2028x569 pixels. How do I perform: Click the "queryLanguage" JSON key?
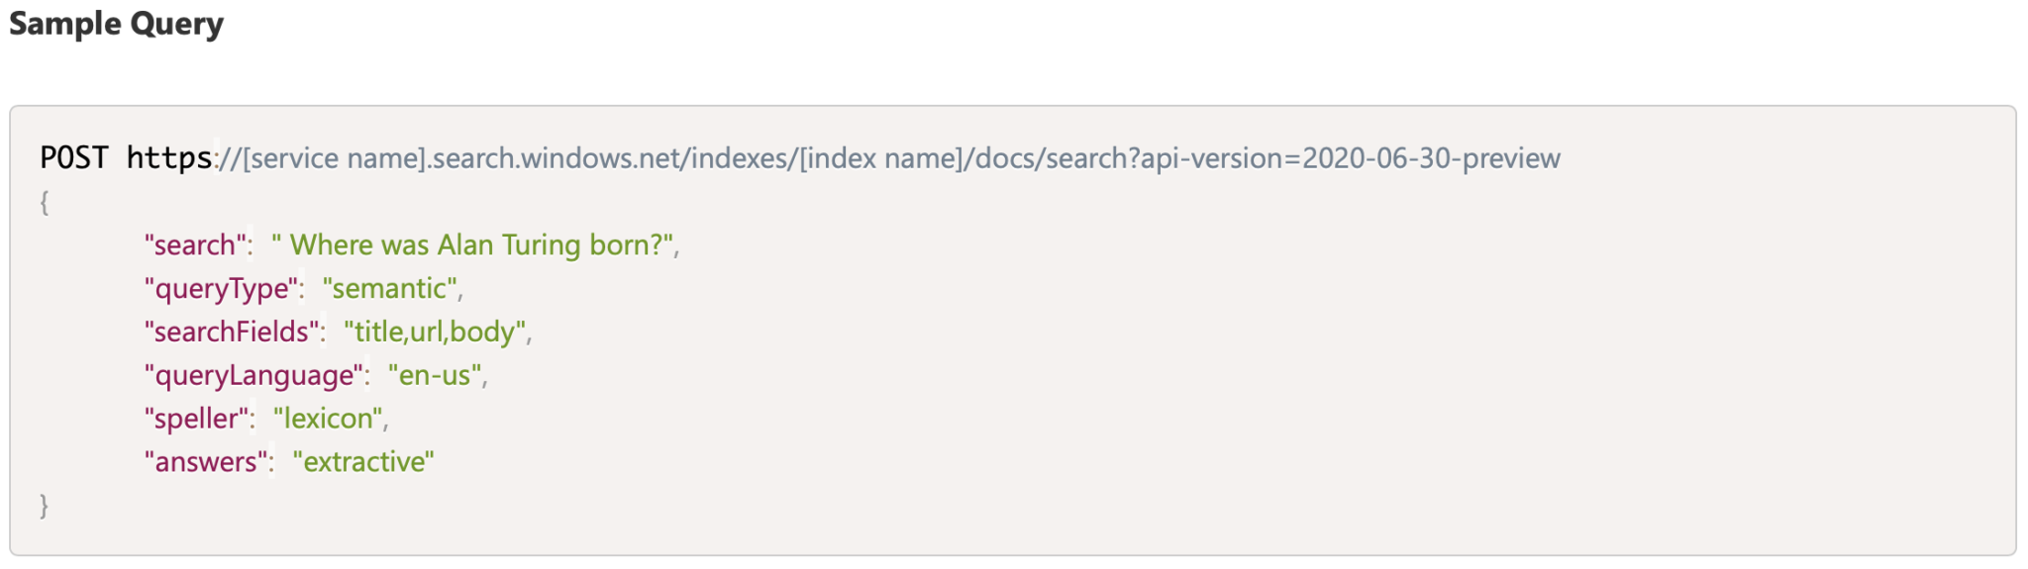pos(254,375)
